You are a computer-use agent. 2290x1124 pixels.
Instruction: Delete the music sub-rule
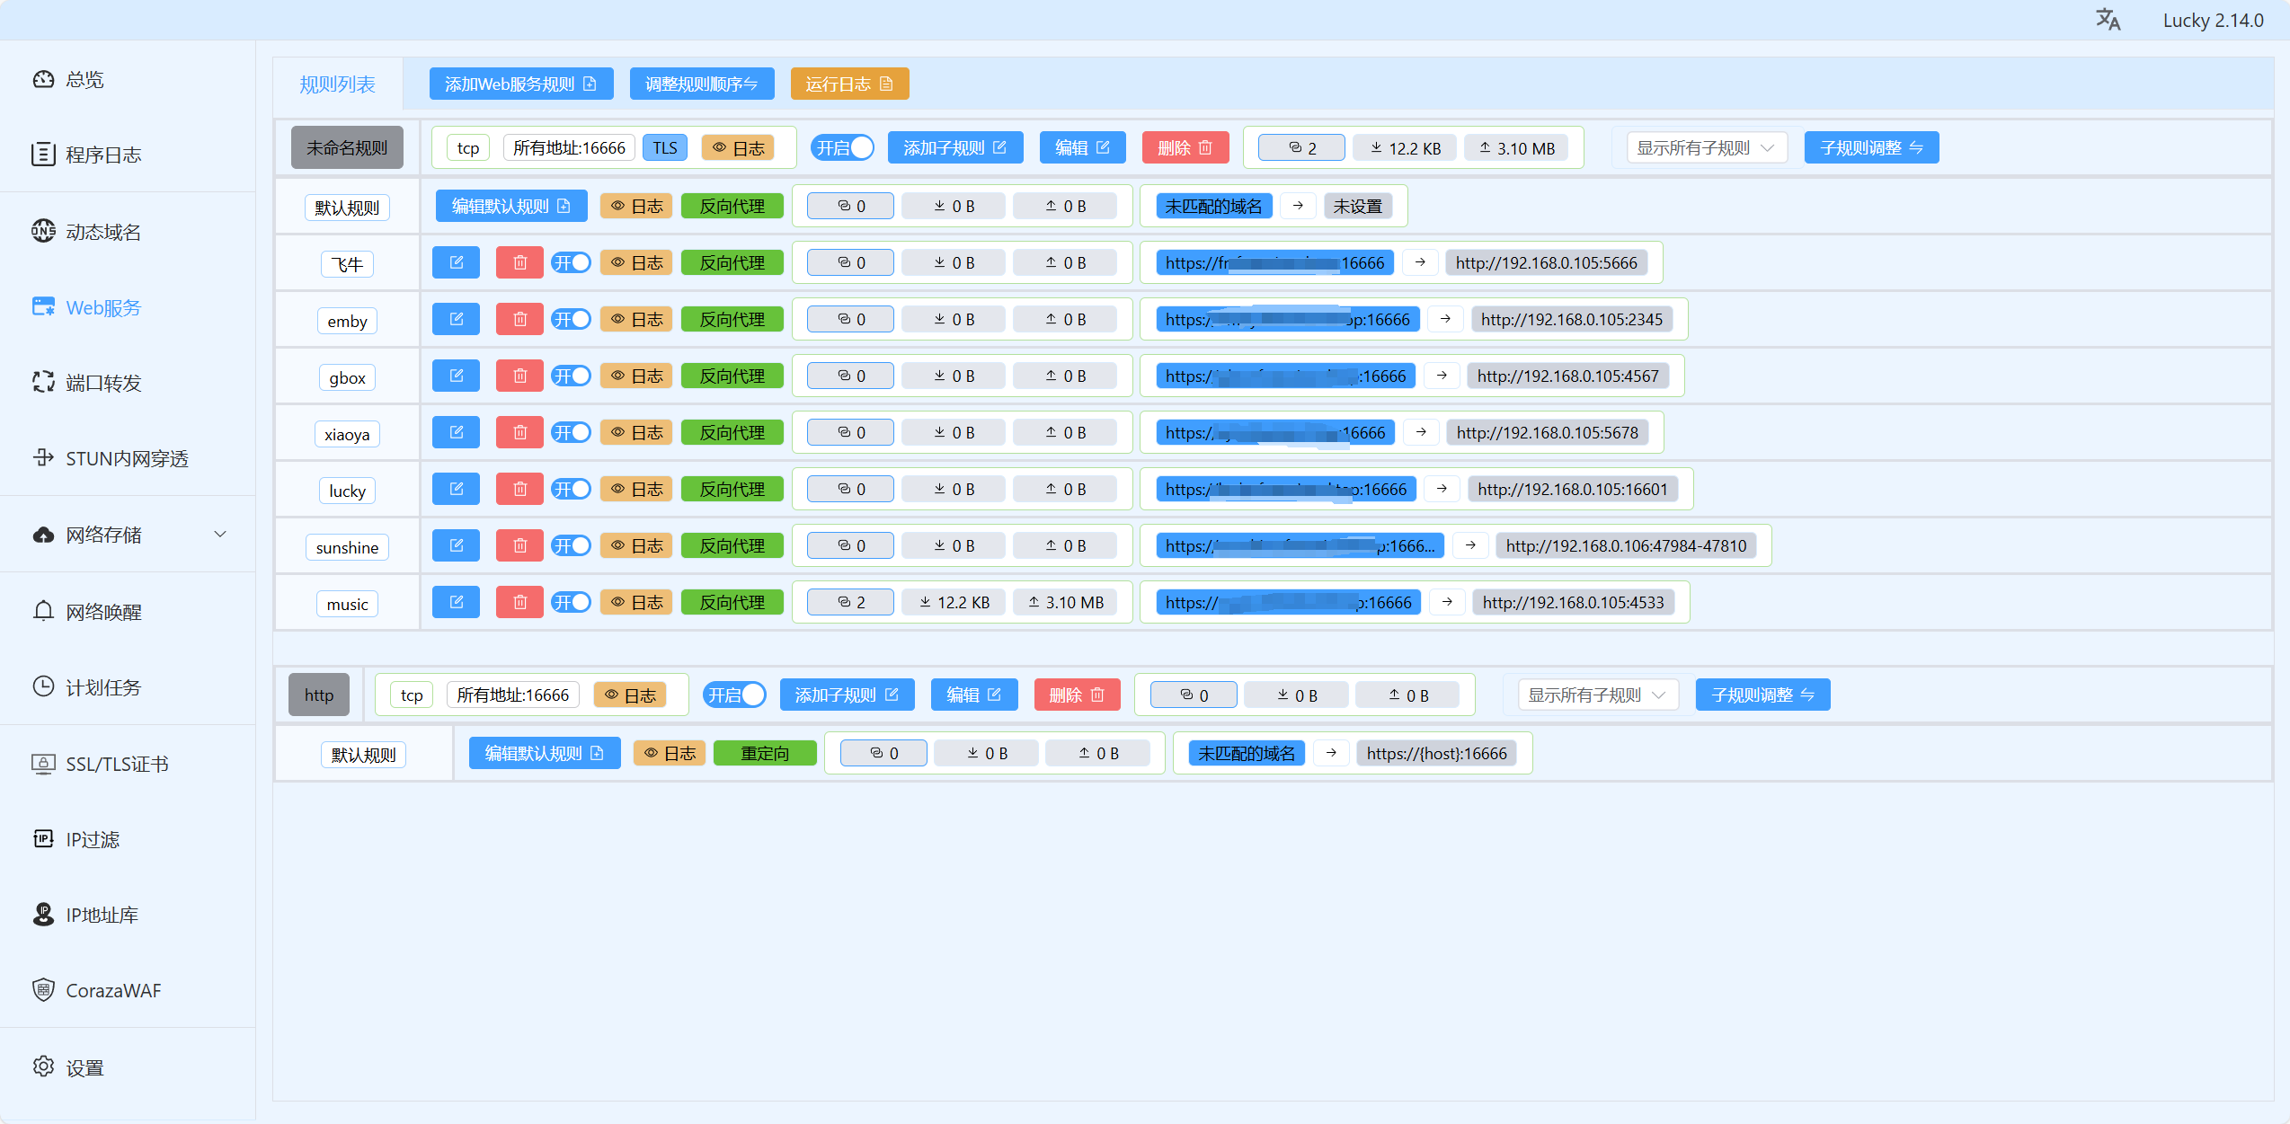click(x=519, y=603)
